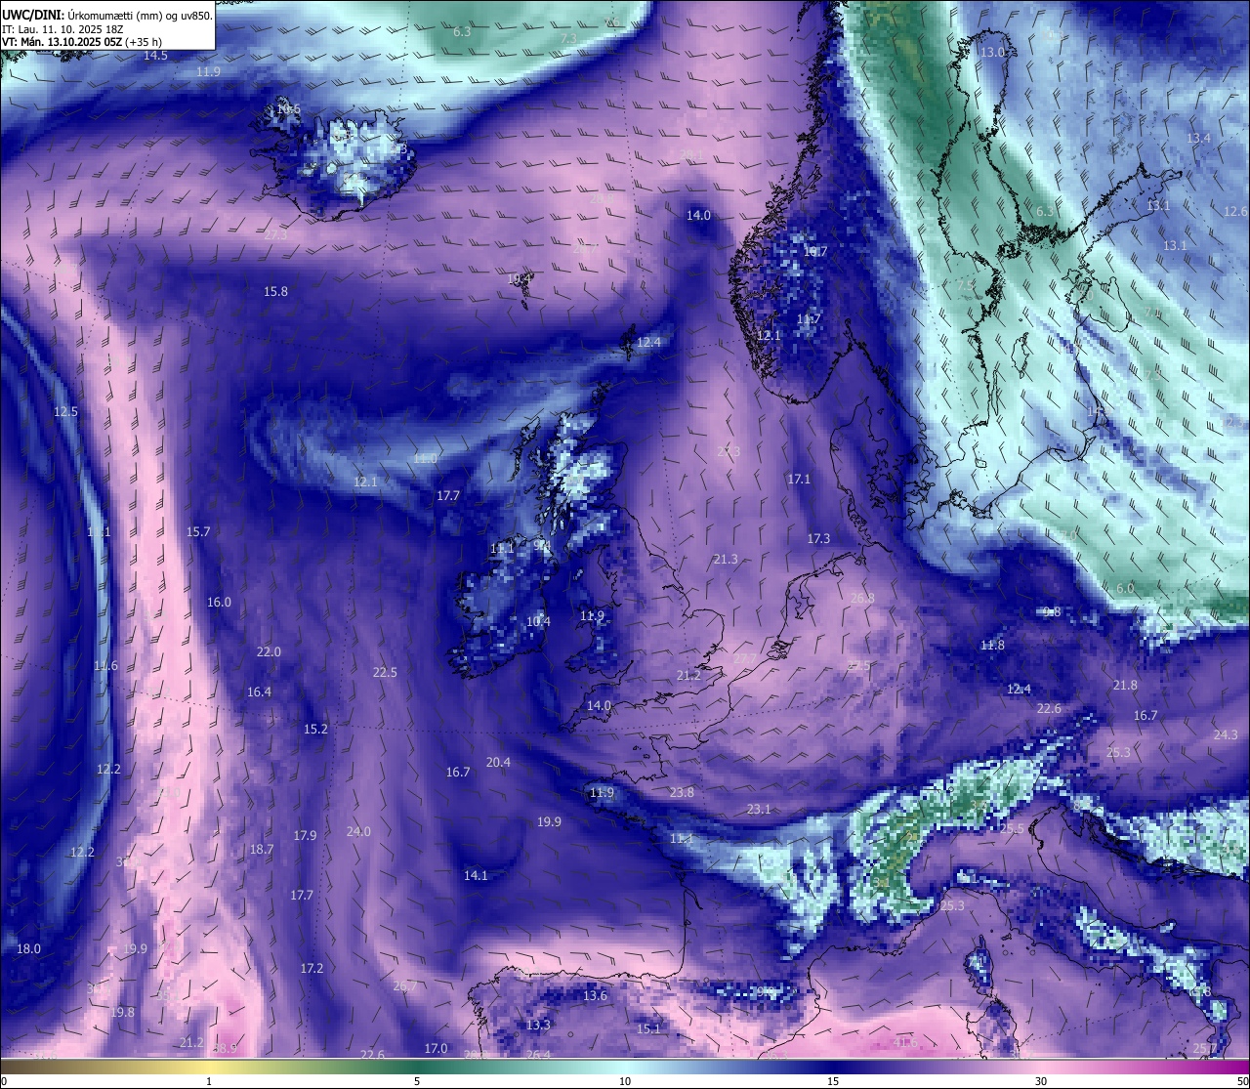Click the 22.0 map value
Screen dimensions: 1250x1089
pyautogui.click(x=269, y=652)
